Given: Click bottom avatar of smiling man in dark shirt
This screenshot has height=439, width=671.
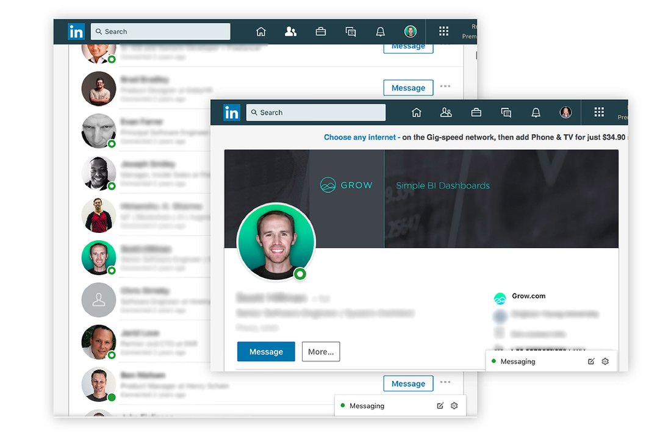Looking at the screenshot, I should pos(99,384).
